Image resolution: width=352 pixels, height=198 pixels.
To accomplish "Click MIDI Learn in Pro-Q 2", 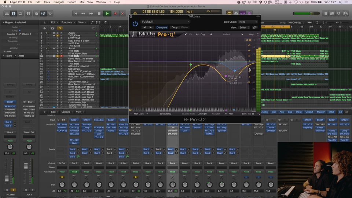I will [139, 114].
